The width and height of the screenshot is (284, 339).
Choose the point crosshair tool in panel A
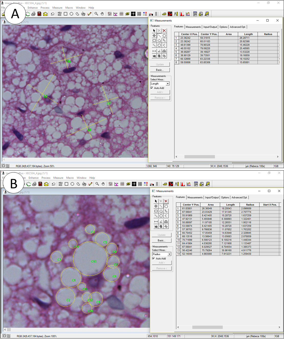(154, 36)
